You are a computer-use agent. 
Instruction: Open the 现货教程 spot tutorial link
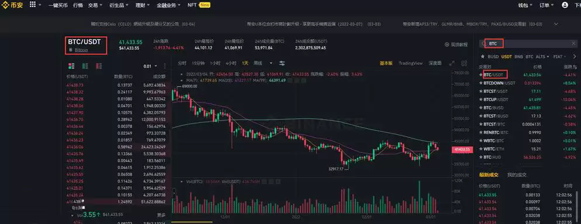click(459, 44)
